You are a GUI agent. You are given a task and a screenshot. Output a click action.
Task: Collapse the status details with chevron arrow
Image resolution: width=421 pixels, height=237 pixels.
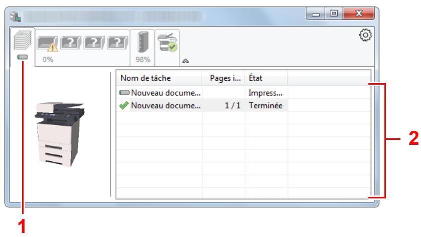click(185, 61)
